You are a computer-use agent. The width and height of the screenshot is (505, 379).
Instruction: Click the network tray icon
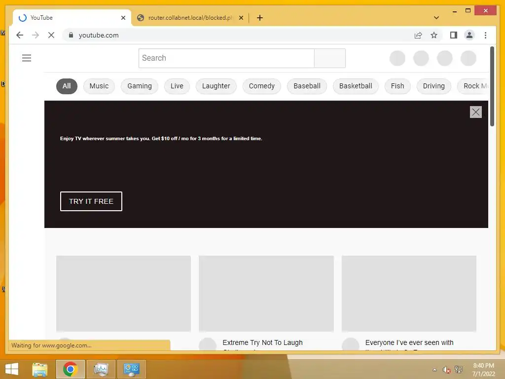click(459, 370)
